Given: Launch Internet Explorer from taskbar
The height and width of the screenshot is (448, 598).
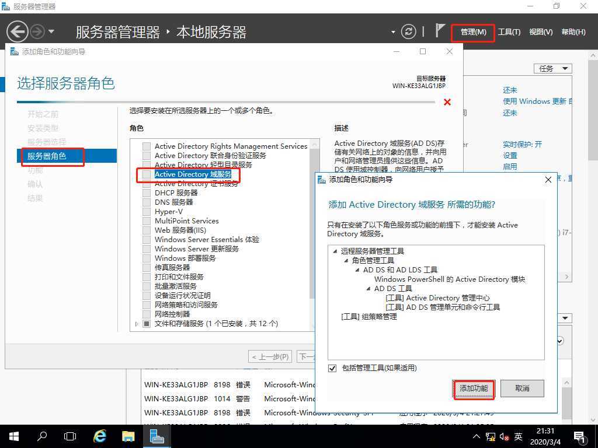Looking at the screenshot, I should (x=99, y=436).
